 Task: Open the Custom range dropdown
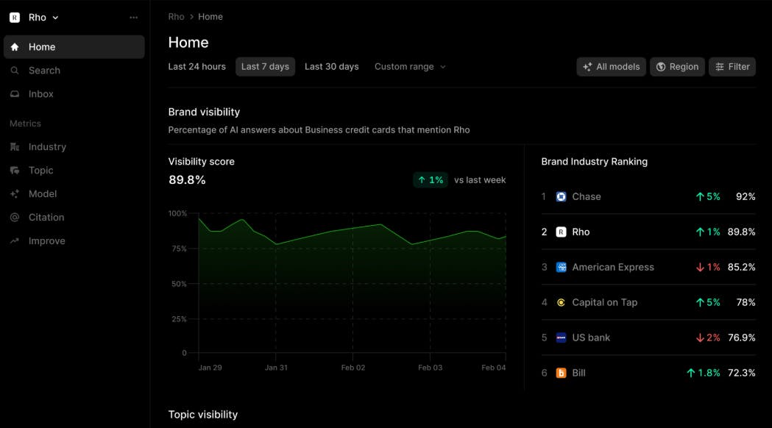410,67
